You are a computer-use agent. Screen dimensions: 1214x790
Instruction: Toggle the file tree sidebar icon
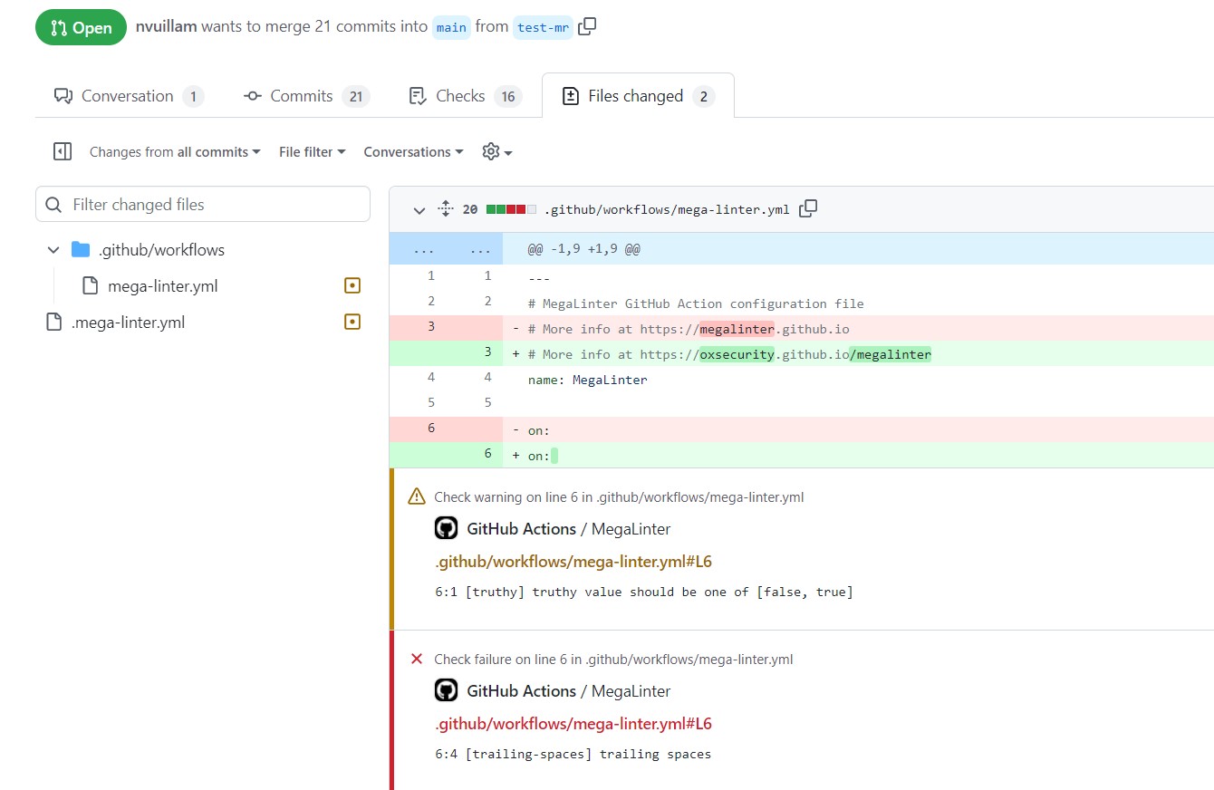63,152
